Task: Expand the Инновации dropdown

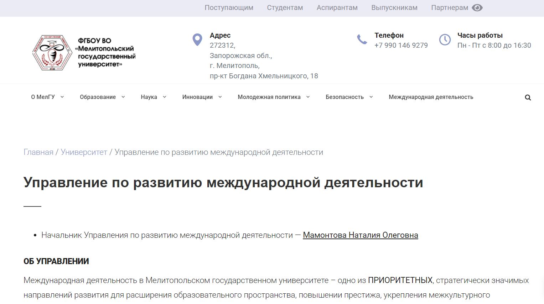Action: (x=220, y=96)
